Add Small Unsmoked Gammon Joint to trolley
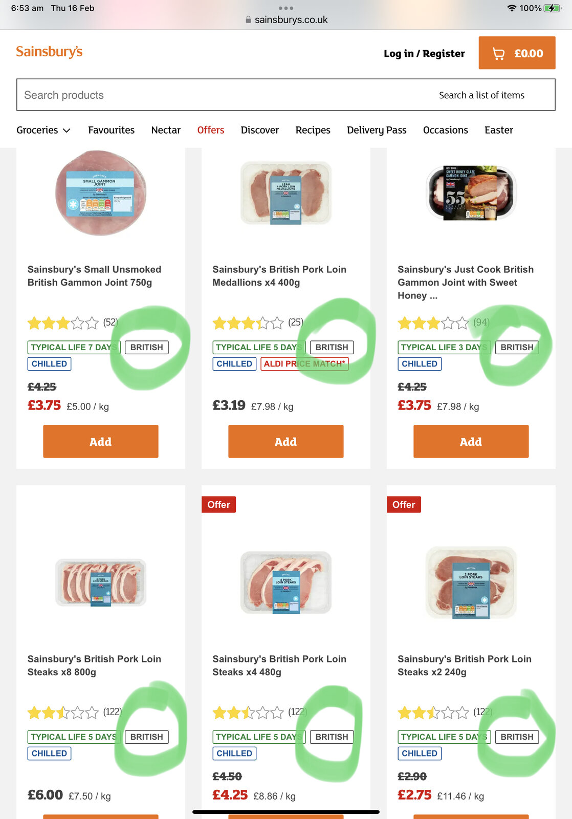This screenshot has height=819, width=572. [101, 441]
